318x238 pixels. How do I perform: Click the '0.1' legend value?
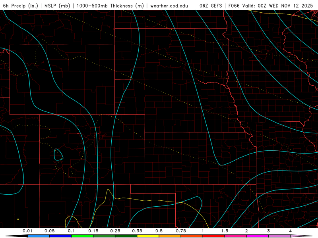pyautogui.click(x=71, y=231)
